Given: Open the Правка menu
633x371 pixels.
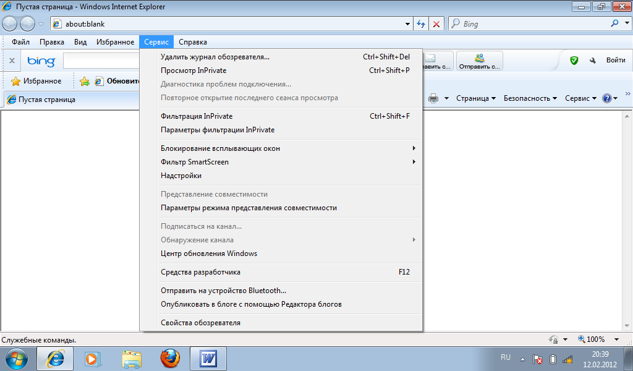Looking at the screenshot, I should (52, 42).
